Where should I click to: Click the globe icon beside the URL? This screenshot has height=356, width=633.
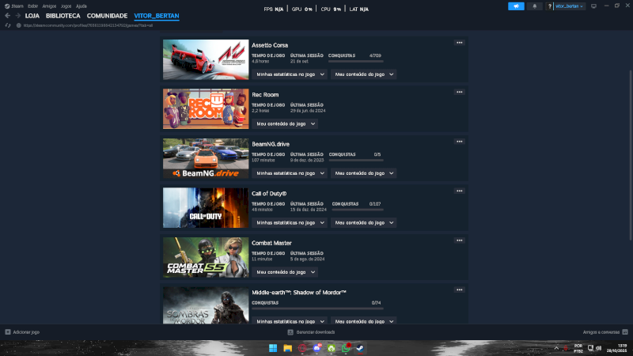click(x=18, y=25)
